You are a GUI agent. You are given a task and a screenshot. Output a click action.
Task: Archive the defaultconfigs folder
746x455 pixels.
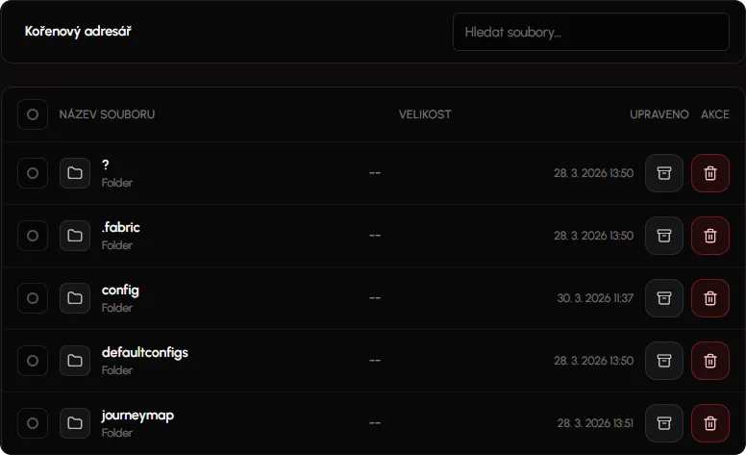[x=663, y=361]
